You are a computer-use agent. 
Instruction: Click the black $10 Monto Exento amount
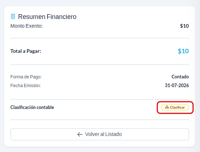coord(184,26)
